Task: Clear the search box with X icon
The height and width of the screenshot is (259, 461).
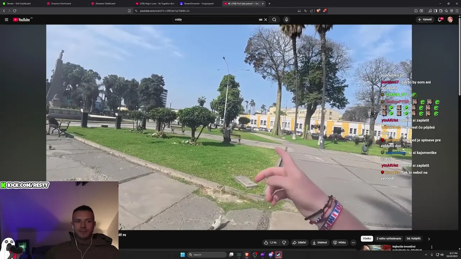Action: pos(266,19)
